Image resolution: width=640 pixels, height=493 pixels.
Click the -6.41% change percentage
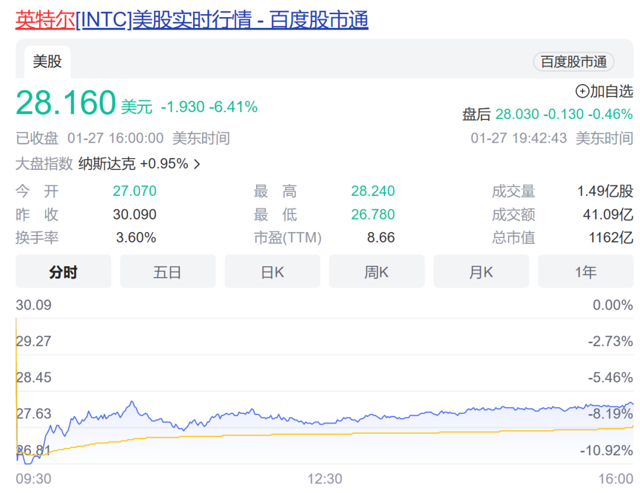point(233,107)
